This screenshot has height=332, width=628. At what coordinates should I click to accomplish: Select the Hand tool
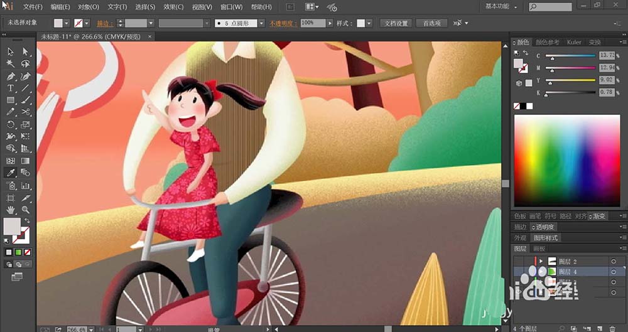[11, 210]
